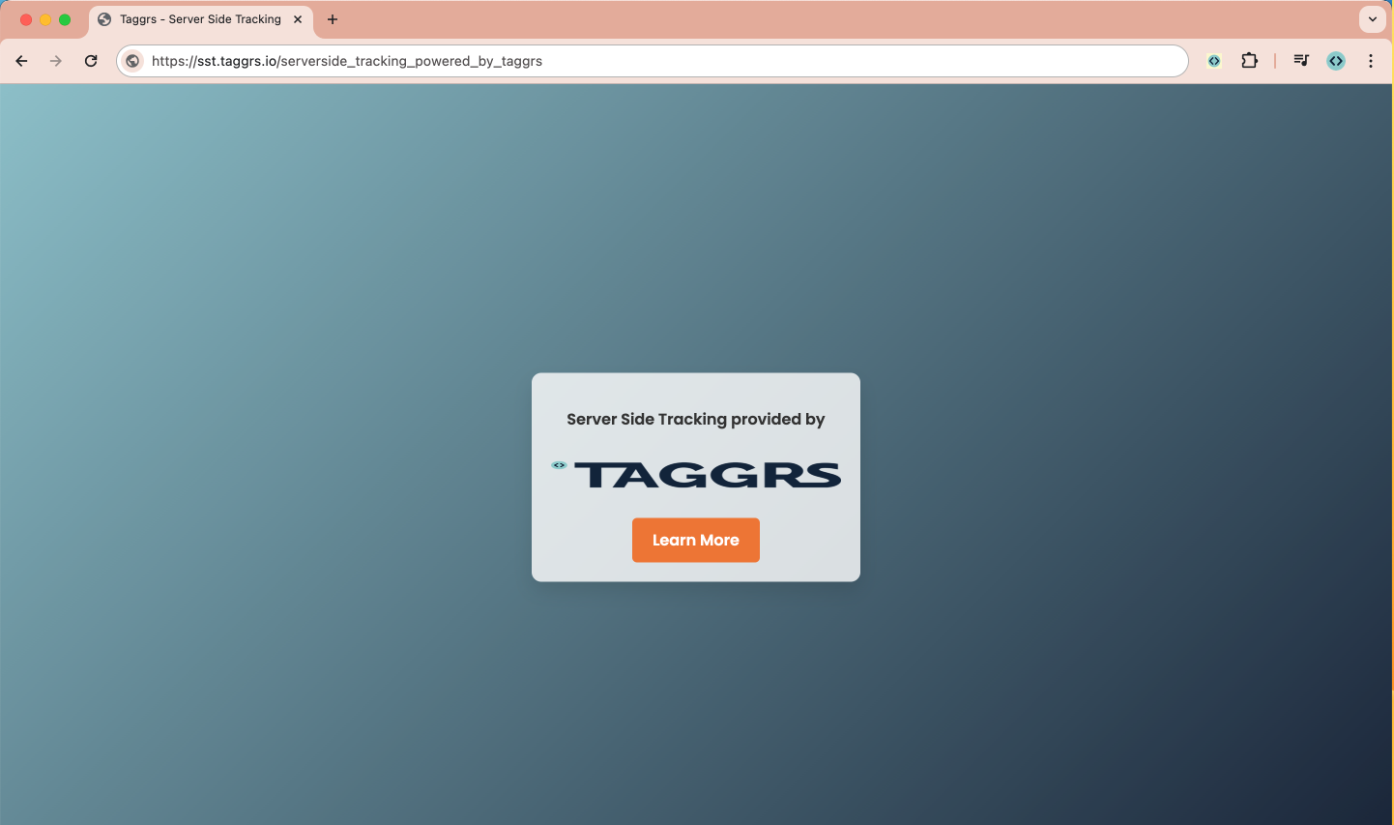Viewport: 1394px width, 825px height.
Task: Close the browser window using red button
Action: pos(26,19)
